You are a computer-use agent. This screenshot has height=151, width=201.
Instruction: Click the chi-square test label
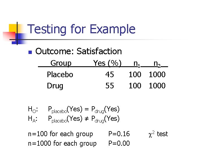(158, 134)
